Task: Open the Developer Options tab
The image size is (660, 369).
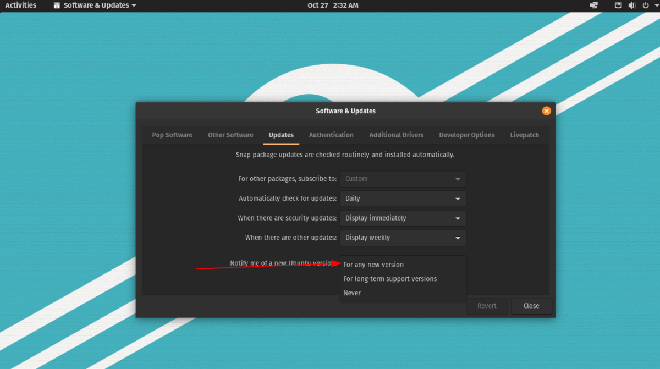Action: pos(466,135)
